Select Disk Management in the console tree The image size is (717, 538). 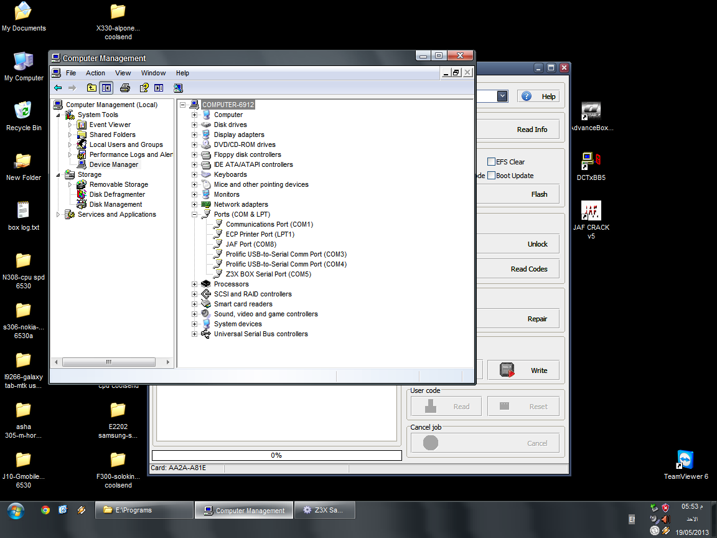[x=115, y=204]
